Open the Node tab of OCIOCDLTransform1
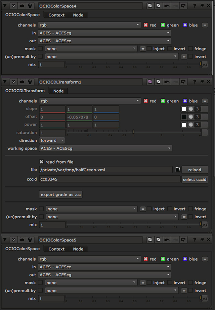Viewport: 215px width, 310px height. click(58, 91)
